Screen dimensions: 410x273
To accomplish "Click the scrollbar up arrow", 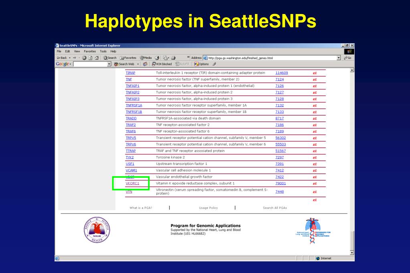I will click(x=352, y=70).
